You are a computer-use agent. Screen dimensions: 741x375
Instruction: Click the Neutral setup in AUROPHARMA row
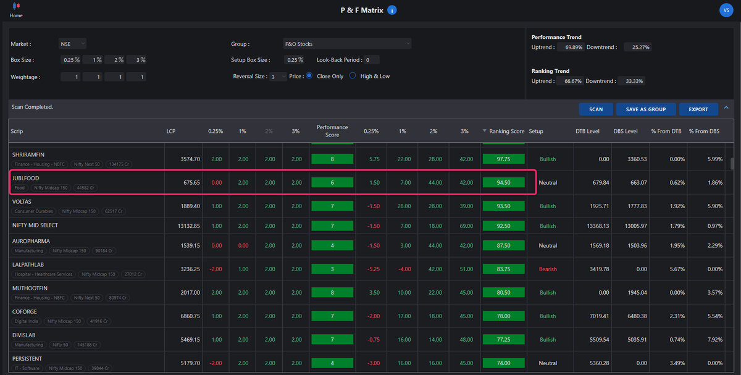(x=548, y=245)
